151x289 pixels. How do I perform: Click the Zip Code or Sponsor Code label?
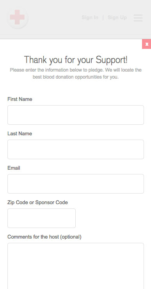pyautogui.click(x=37, y=202)
